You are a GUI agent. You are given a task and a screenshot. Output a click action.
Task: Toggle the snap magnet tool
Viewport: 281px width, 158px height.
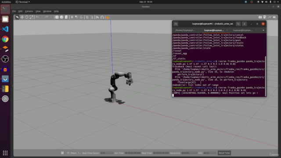(x=102, y=17)
